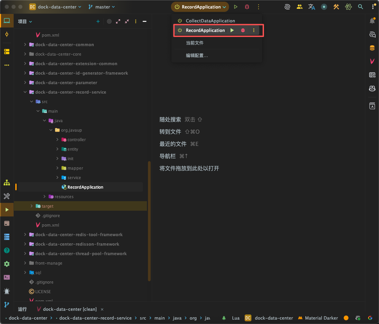The image size is (379, 324).
Task: Toggle the Run tool window sidebar button
Action: point(6,210)
